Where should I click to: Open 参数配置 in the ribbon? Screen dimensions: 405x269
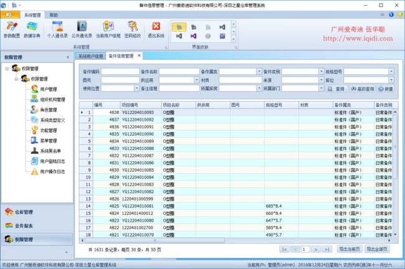click(12, 29)
